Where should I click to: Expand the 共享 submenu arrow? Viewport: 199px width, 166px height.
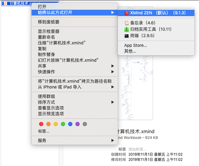112,66
